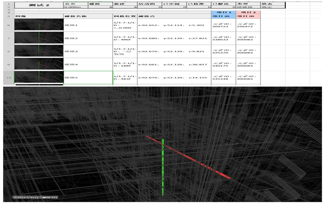Select element ID 309723 cell
The image size is (325, 203).
(x=224, y=25)
